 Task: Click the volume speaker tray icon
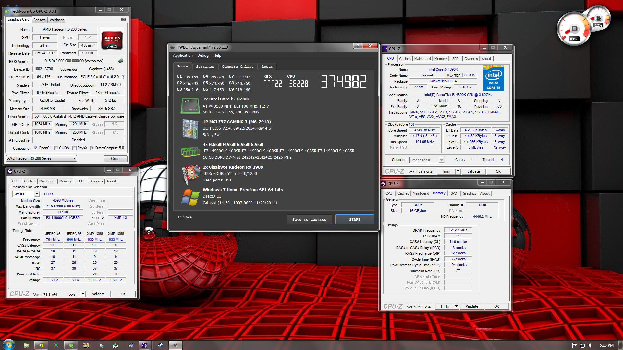click(x=590, y=345)
